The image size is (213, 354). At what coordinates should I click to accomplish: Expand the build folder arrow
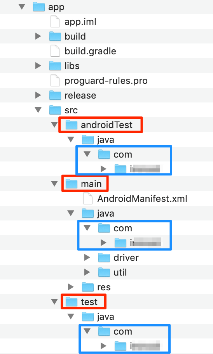(38, 36)
